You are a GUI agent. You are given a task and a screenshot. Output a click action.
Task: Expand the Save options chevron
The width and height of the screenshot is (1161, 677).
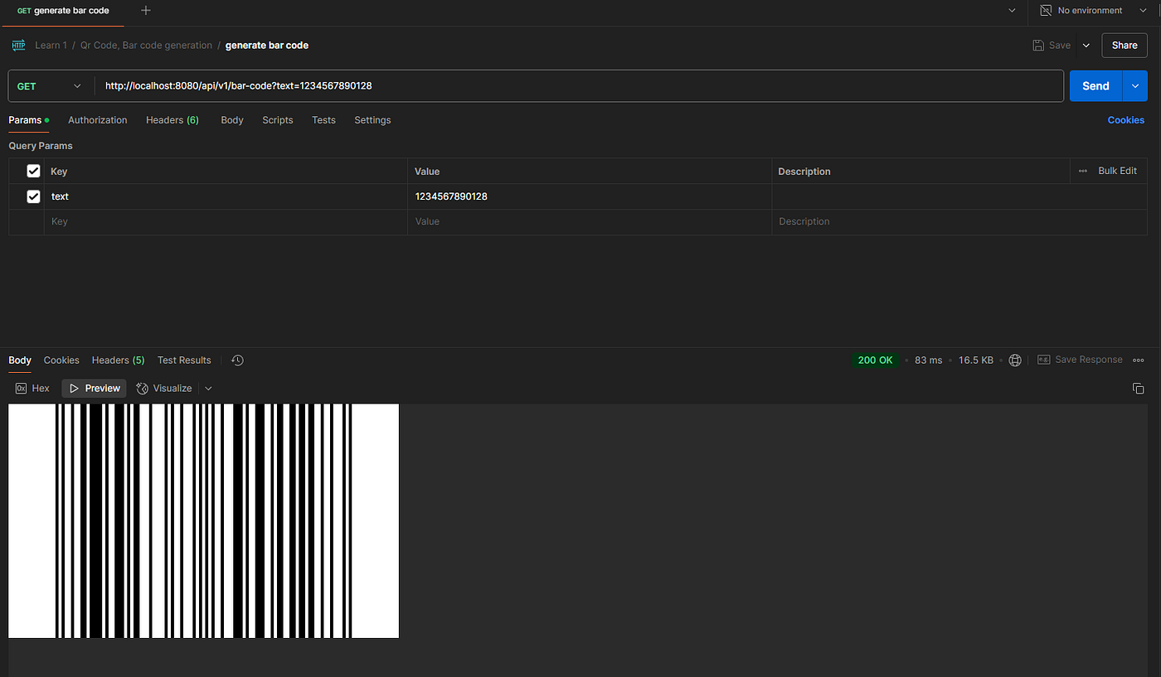[1086, 46]
